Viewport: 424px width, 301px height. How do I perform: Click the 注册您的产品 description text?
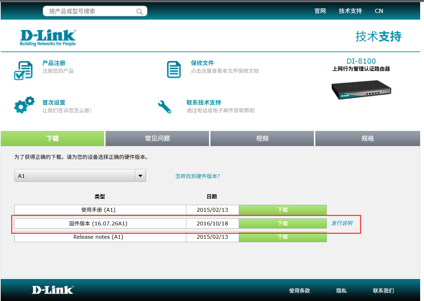[58, 71]
